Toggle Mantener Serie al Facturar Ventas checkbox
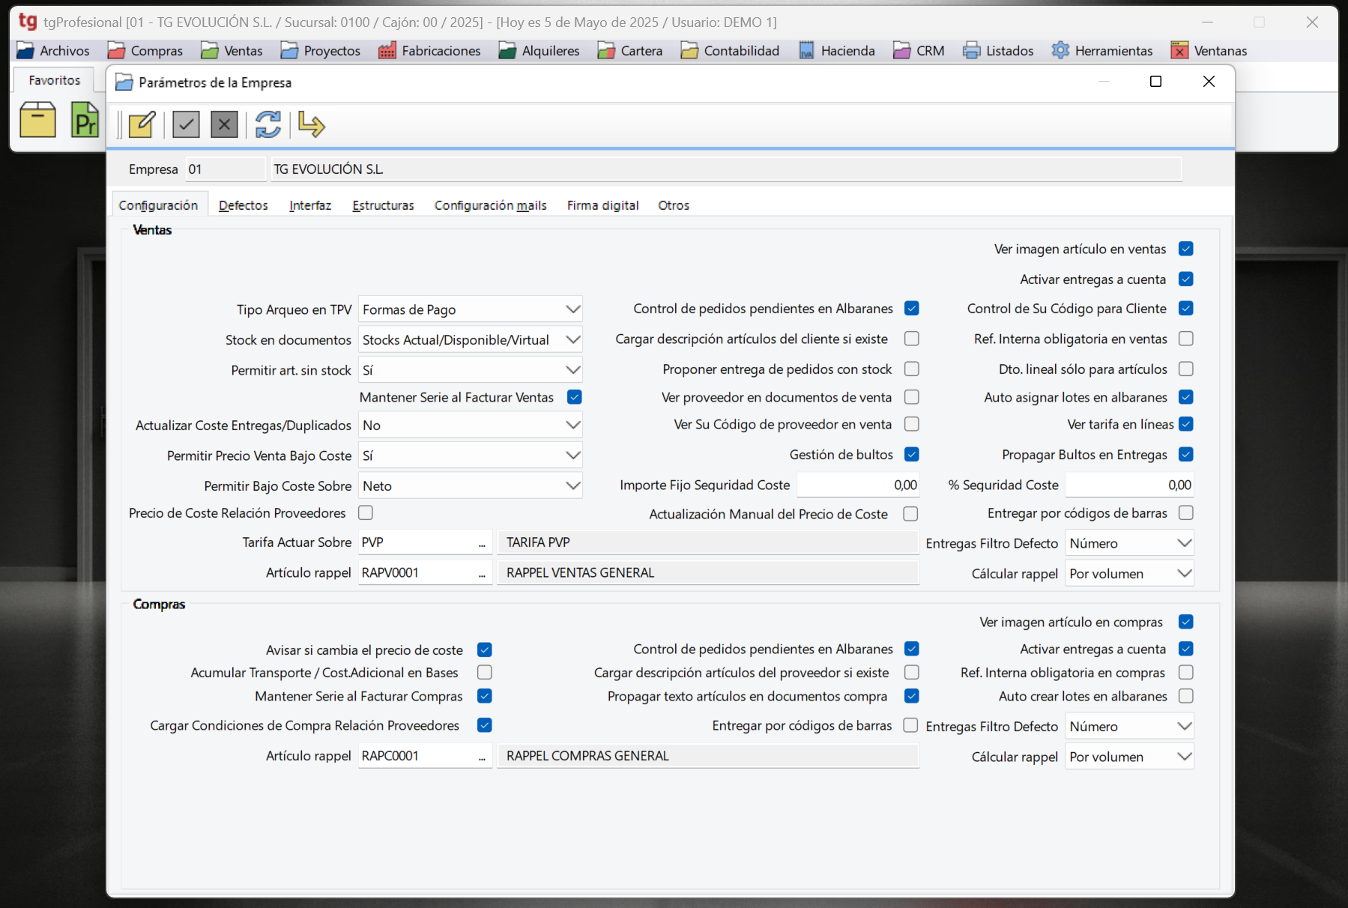The width and height of the screenshot is (1348, 908). [x=575, y=397]
